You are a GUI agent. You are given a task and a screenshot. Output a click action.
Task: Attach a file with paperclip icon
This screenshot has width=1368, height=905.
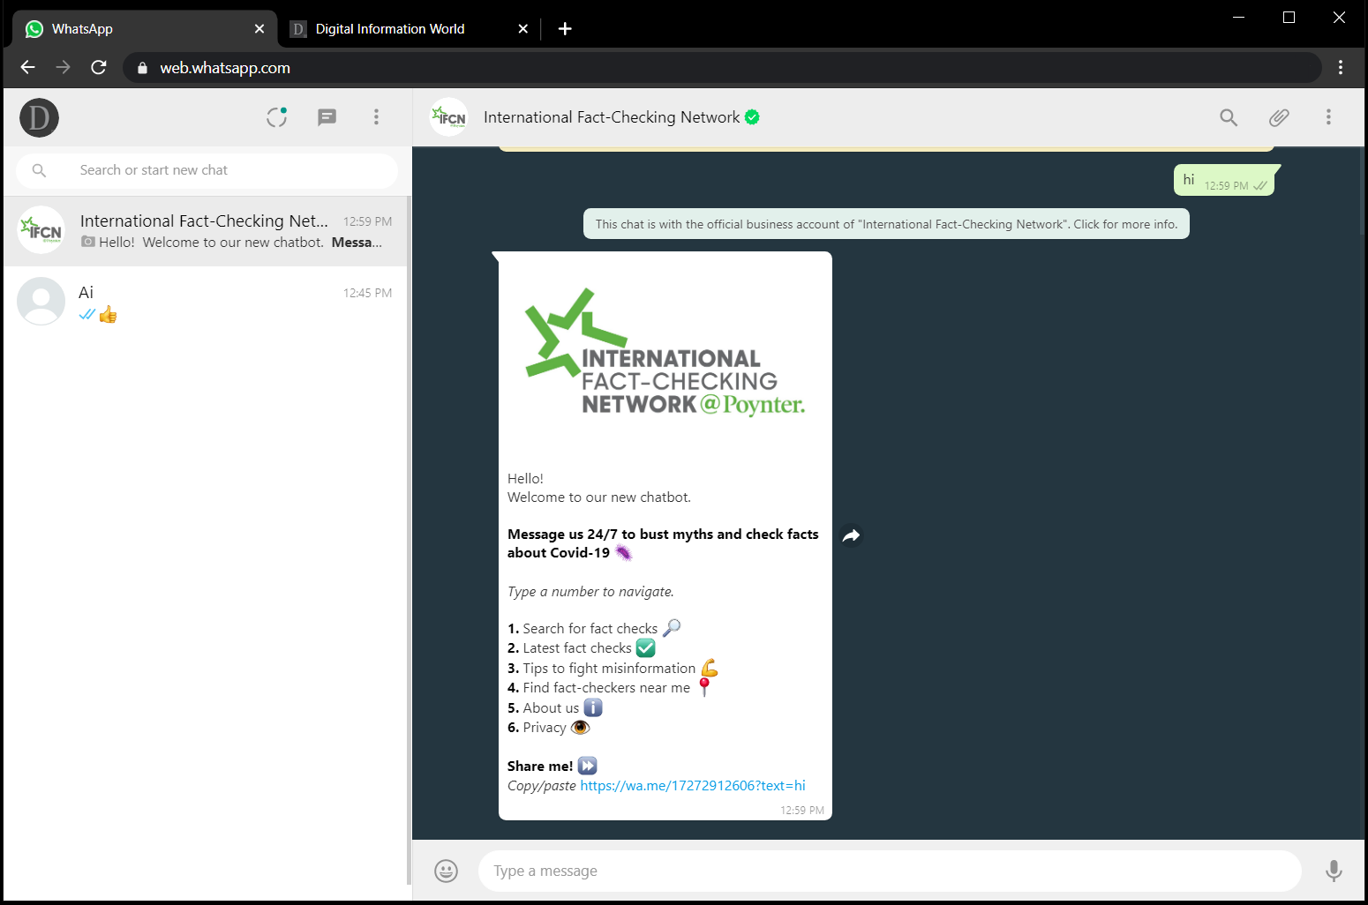tap(1279, 117)
